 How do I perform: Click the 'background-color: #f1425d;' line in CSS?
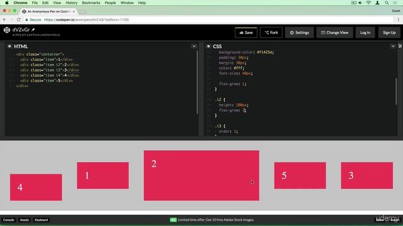246,52
